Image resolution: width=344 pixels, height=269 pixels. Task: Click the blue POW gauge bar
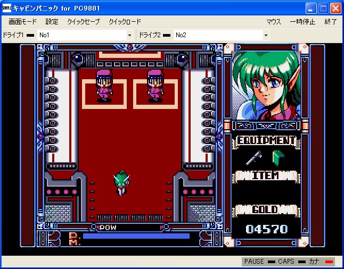tap(136, 236)
